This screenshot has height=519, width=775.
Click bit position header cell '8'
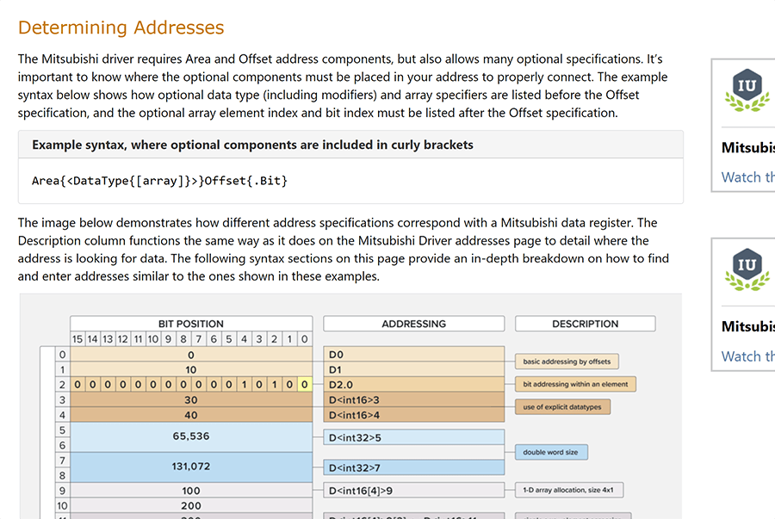[x=183, y=339]
